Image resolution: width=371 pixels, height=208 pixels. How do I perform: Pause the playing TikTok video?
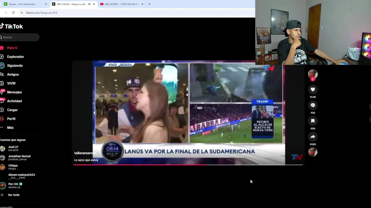188,113
